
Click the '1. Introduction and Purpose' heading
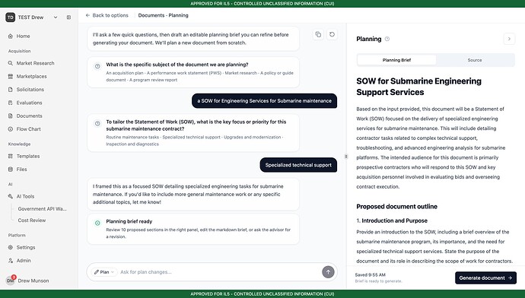[392, 220]
